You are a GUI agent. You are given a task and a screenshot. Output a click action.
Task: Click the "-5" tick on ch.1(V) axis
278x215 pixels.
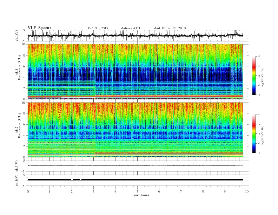24,41
